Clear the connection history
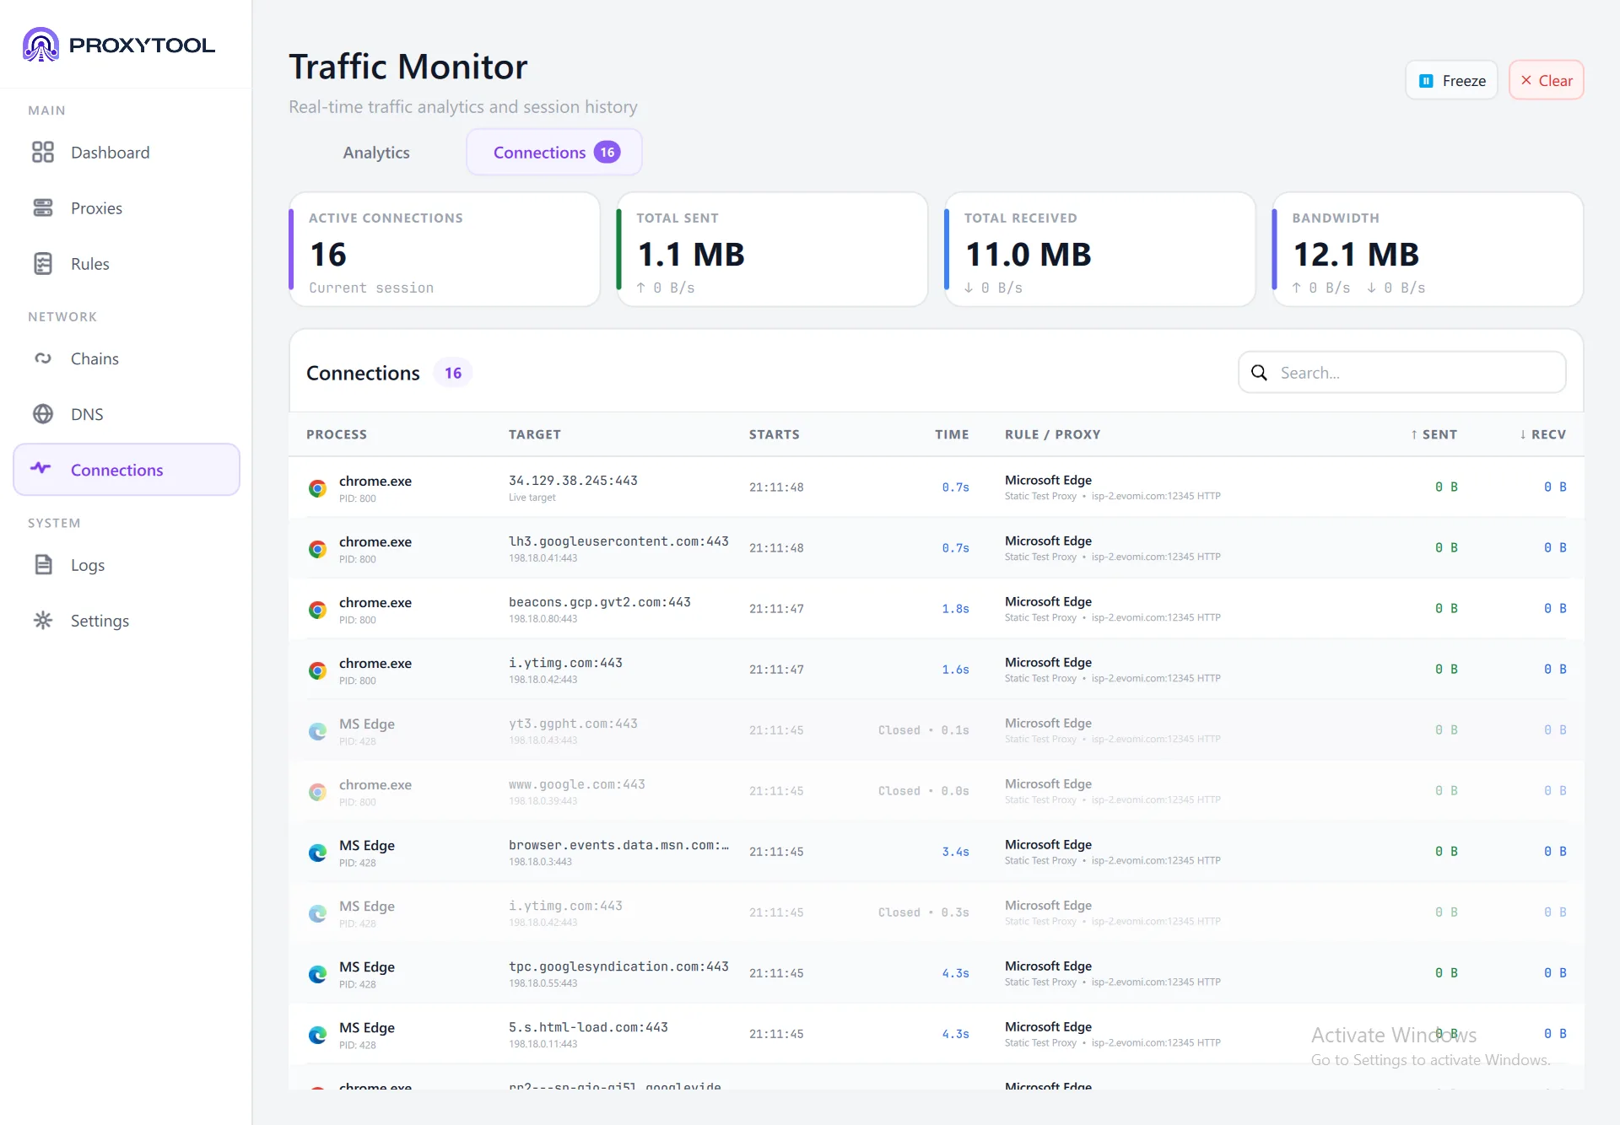 1546,80
